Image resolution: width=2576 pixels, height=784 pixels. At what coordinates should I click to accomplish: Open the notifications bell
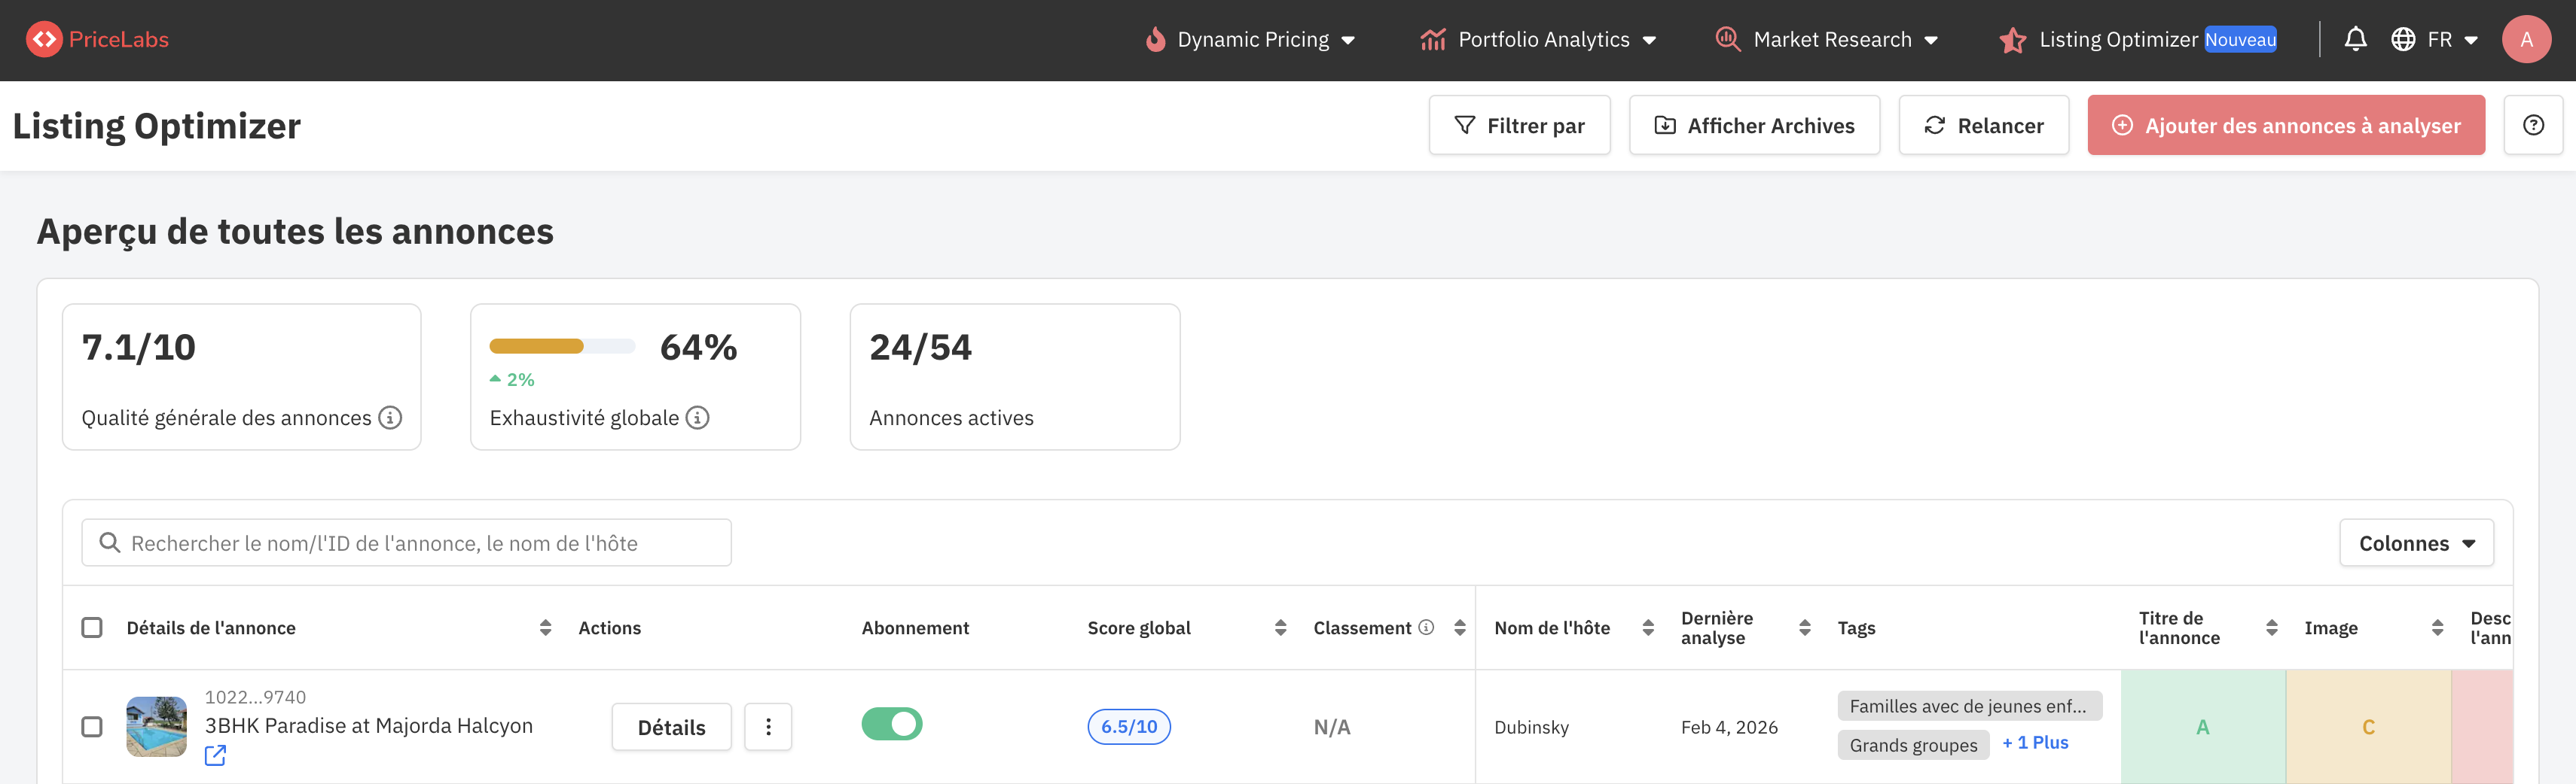tap(2355, 39)
